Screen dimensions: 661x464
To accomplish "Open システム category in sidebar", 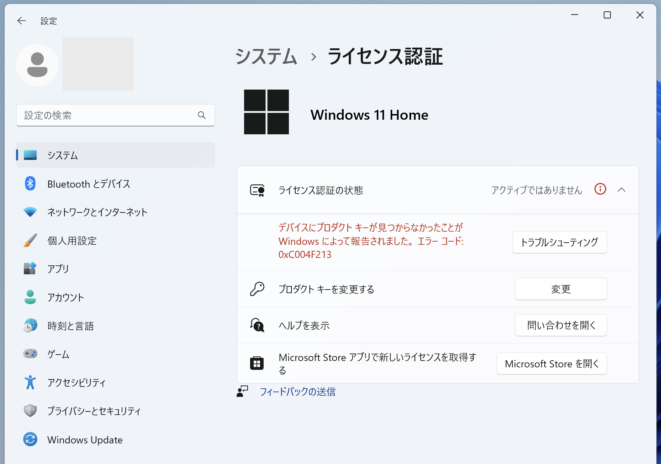I will 116,155.
